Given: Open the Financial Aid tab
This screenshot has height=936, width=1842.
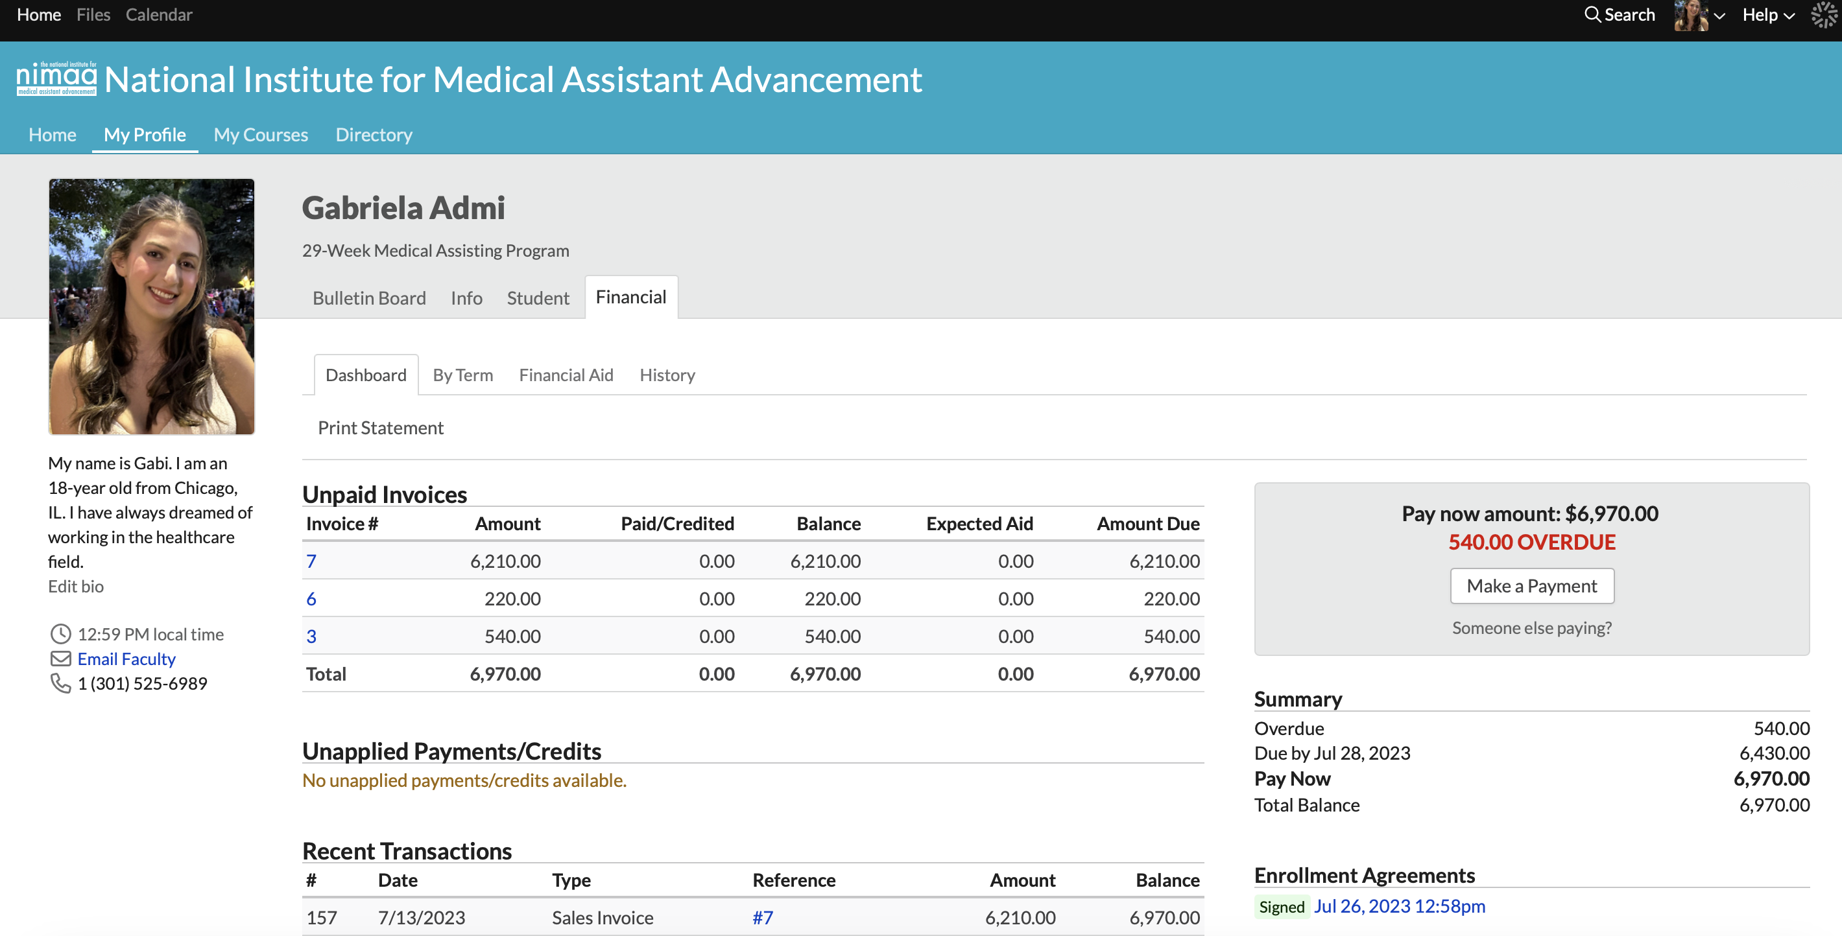Looking at the screenshot, I should pyautogui.click(x=566, y=375).
